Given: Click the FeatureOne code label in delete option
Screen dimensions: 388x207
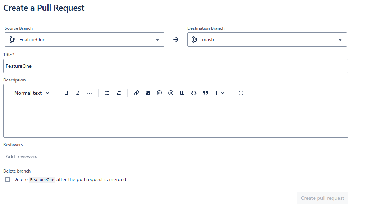Looking at the screenshot, I should [x=42, y=180].
